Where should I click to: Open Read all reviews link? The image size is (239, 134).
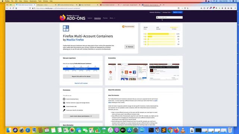click(x=81, y=83)
